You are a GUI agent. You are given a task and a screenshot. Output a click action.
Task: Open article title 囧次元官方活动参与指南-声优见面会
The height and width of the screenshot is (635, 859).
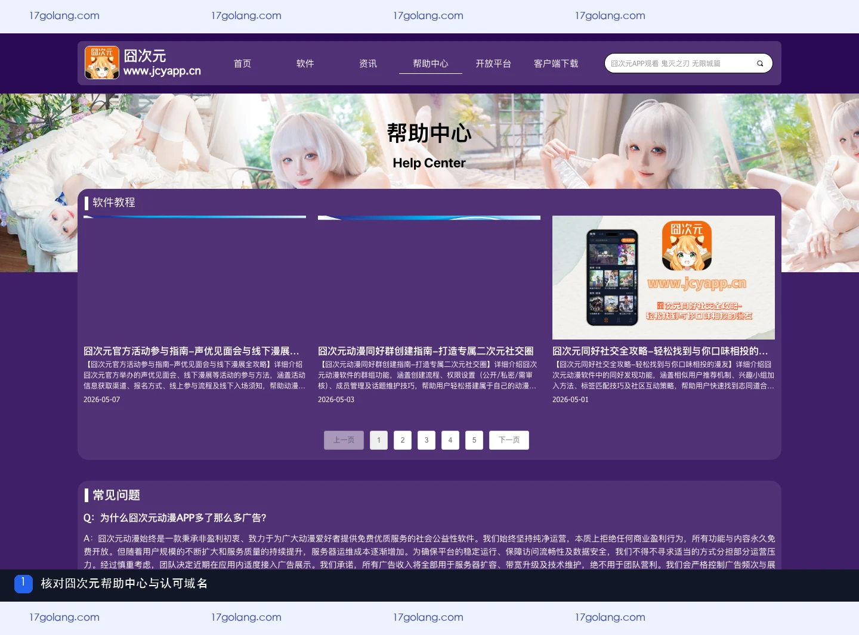[x=191, y=351]
